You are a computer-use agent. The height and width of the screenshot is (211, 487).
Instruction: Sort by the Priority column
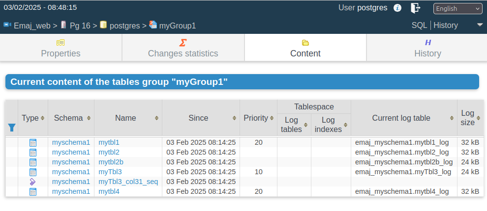click(x=272, y=118)
